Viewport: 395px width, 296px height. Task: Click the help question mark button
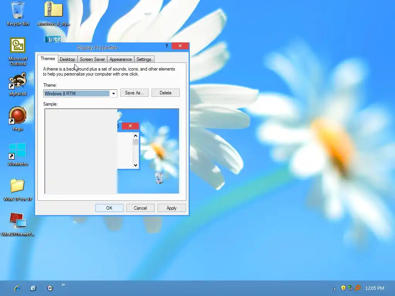(167, 46)
